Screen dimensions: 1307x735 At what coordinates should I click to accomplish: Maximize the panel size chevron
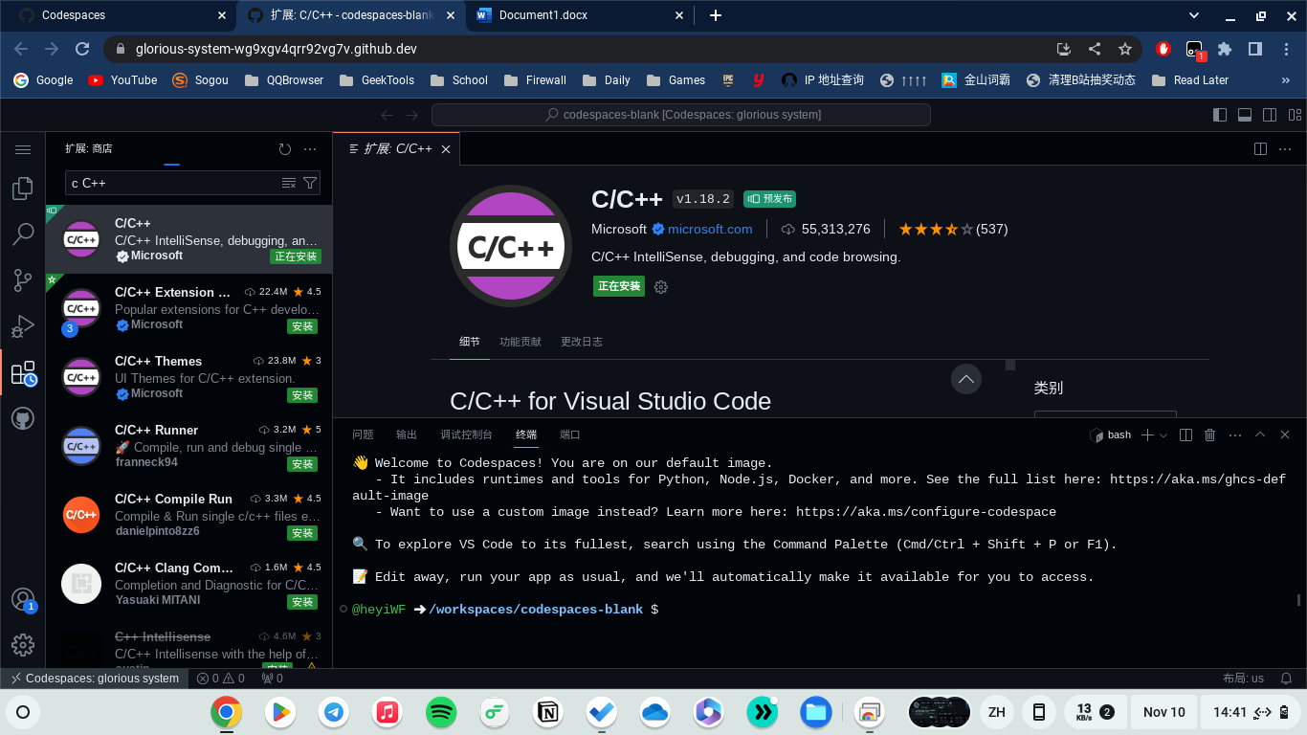pos(1260,434)
